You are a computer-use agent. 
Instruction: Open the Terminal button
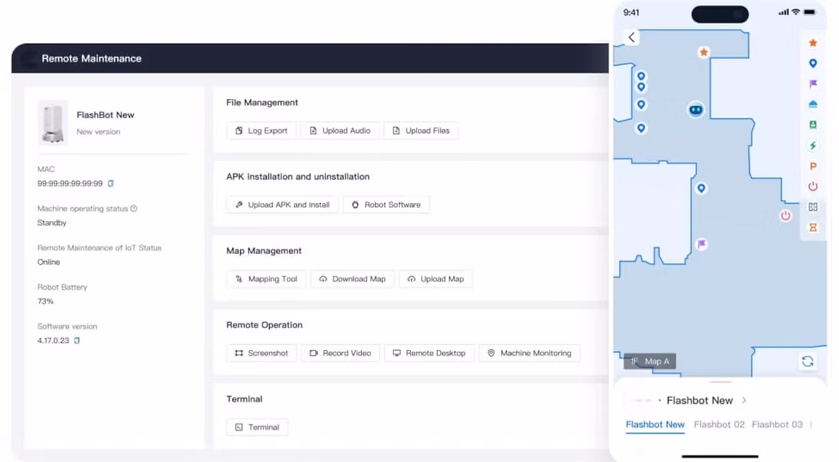pos(257,428)
